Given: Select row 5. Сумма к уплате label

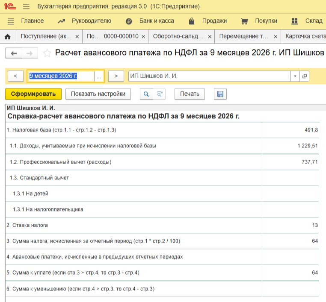Looking at the screenshot, I should (73, 273).
